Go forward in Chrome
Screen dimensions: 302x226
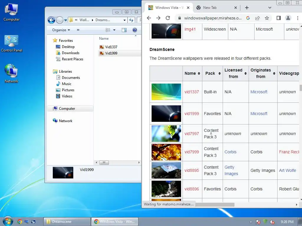point(158,18)
